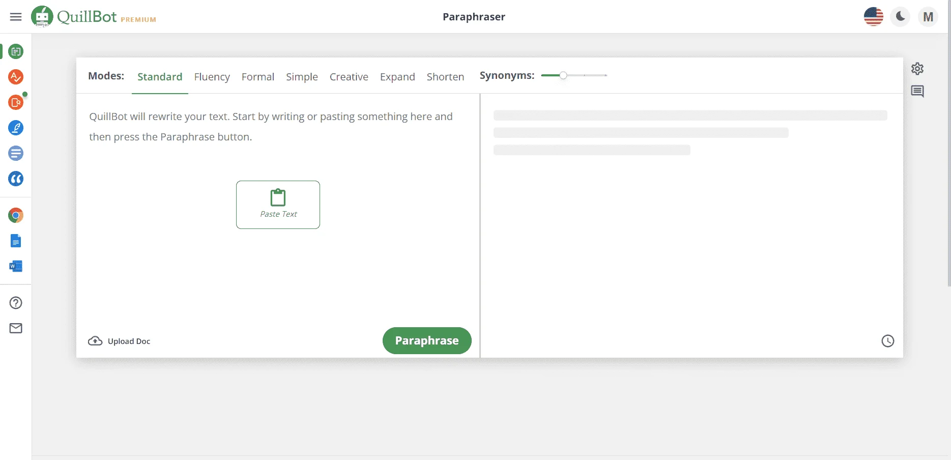Image resolution: width=951 pixels, height=460 pixels.
Task: Open the Citation Generator quote icon
Action: tap(16, 179)
